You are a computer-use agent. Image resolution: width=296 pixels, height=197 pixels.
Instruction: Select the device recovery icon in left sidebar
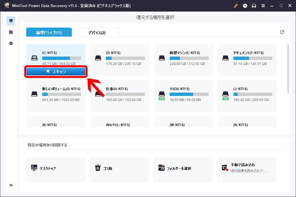click(x=11, y=21)
